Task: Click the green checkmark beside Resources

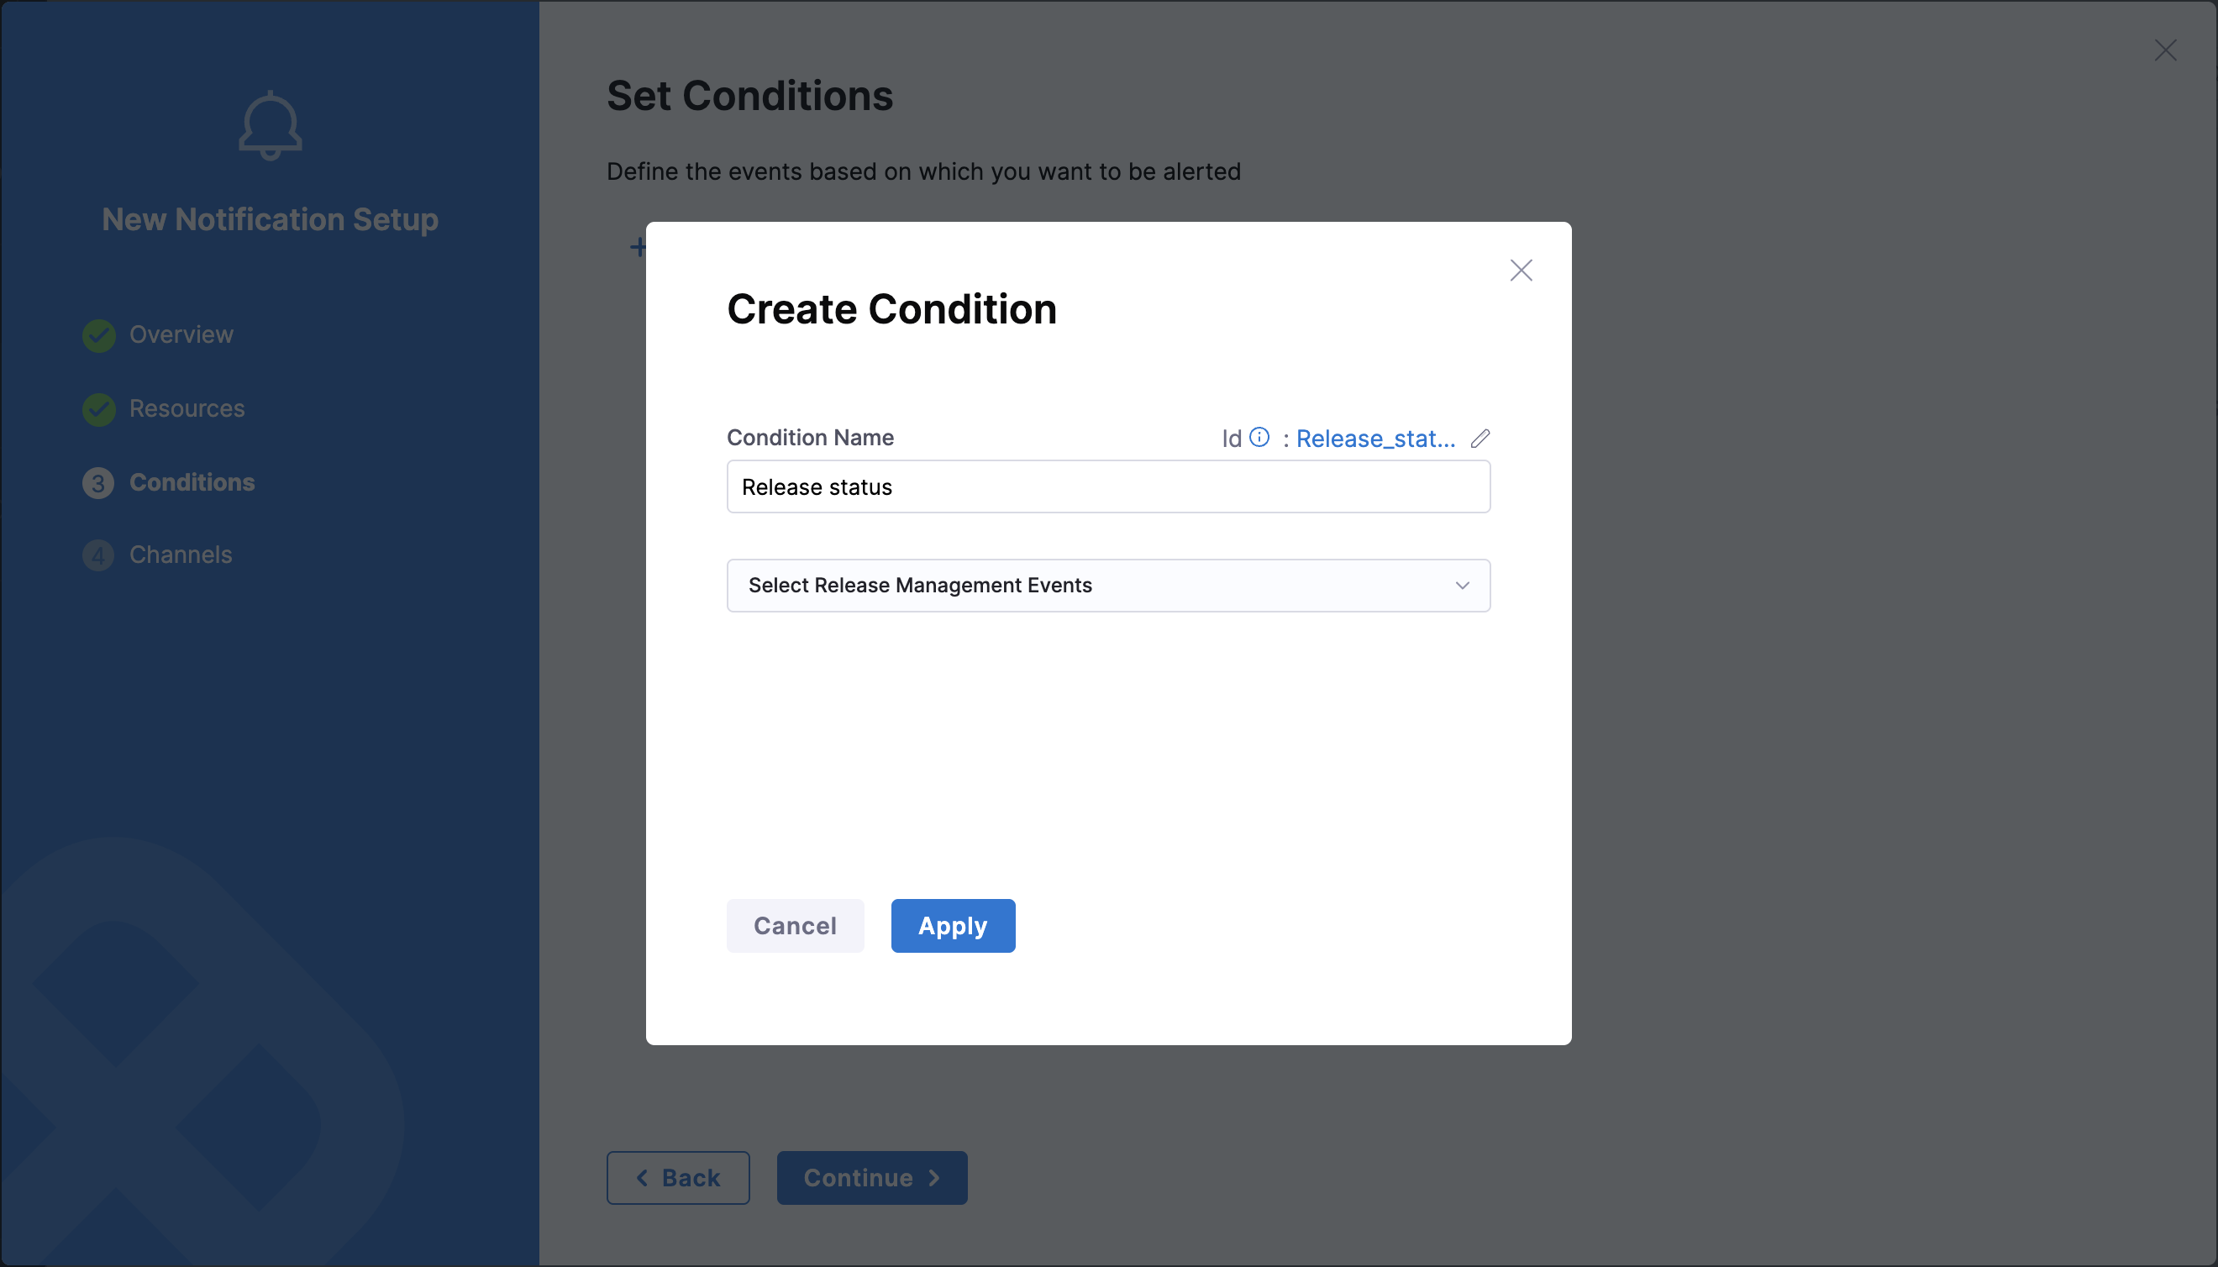Action: coord(99,409)
